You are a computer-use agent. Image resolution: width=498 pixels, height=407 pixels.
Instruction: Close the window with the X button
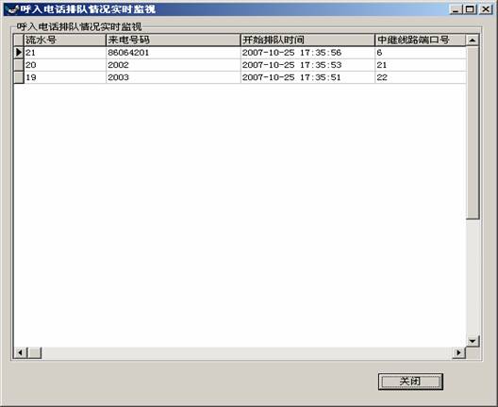pos(486,9)
